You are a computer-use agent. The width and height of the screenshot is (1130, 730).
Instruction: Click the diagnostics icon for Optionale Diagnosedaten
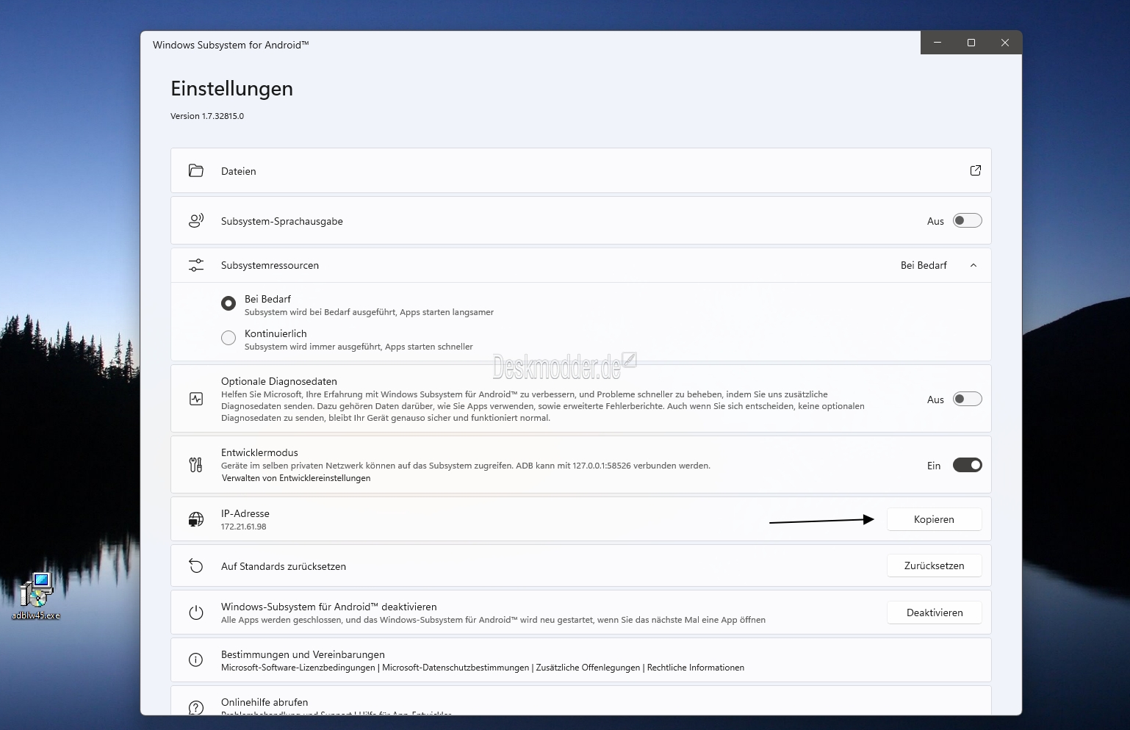[196, 399]
